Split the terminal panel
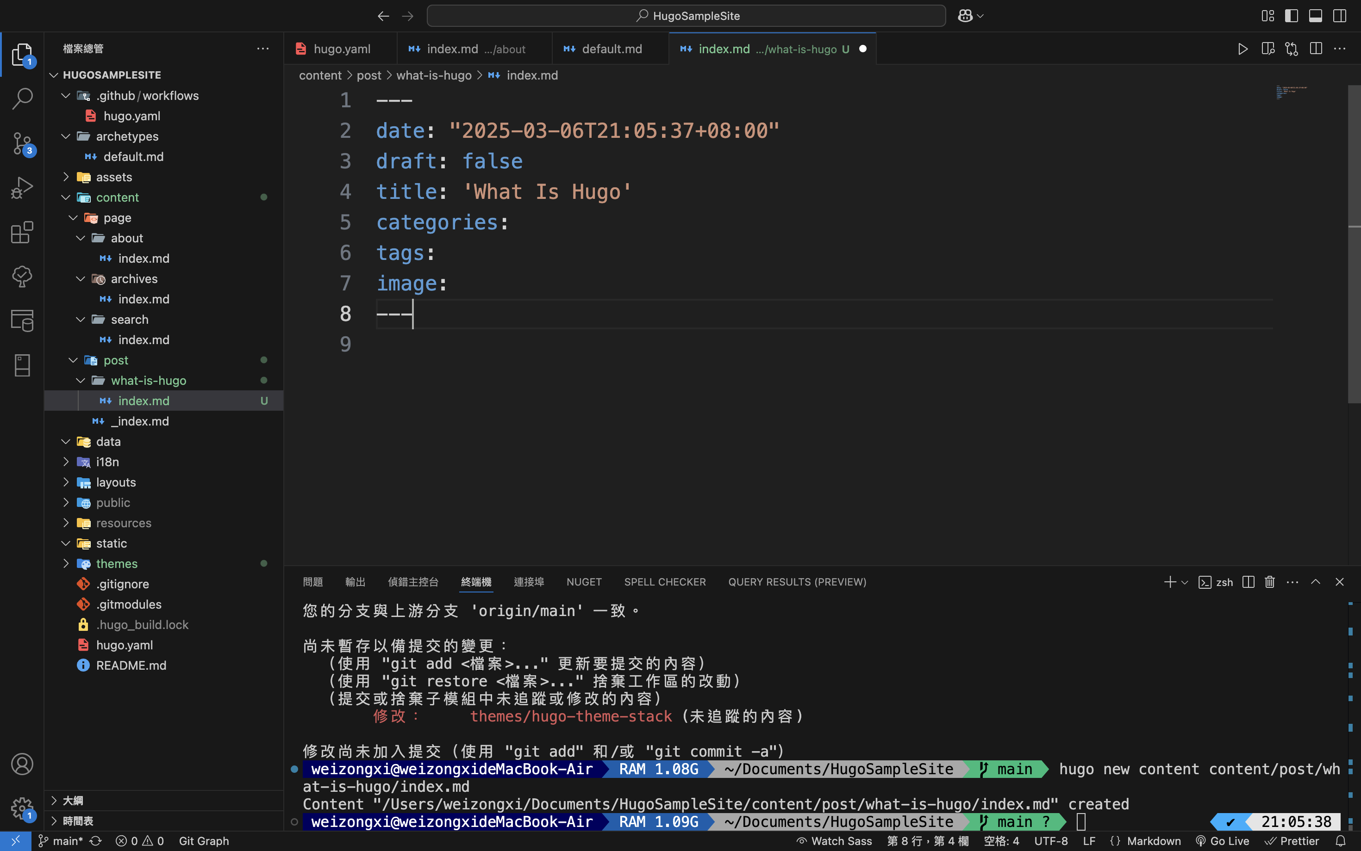Image resolution: width=1361 pixels, height=851 pixels. coord(1249,581)
